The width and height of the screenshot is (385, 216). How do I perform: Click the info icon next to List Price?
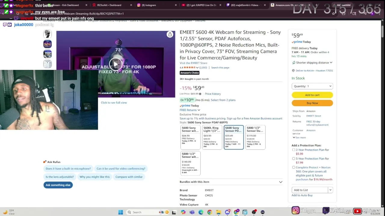coord(200,94)
